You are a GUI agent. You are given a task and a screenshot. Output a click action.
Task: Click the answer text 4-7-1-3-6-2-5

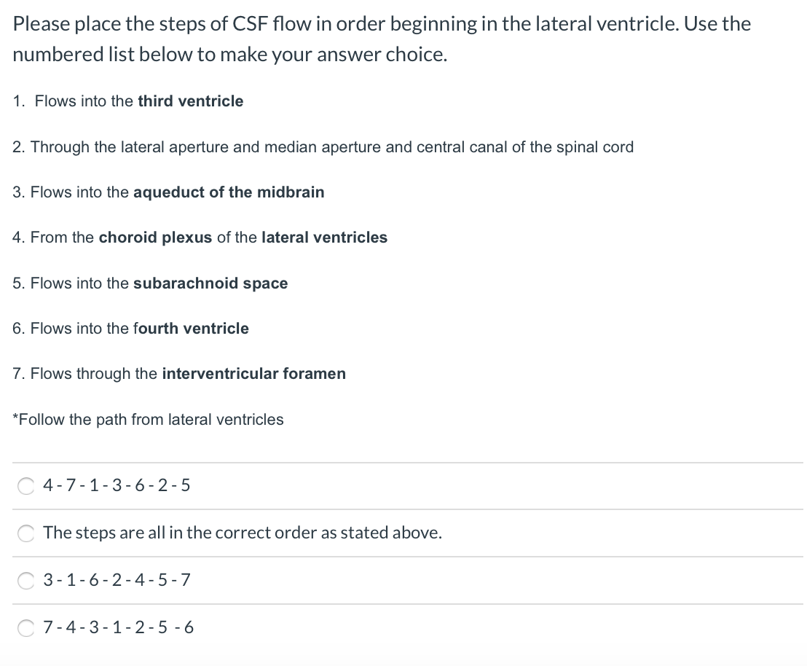(117, 485)
